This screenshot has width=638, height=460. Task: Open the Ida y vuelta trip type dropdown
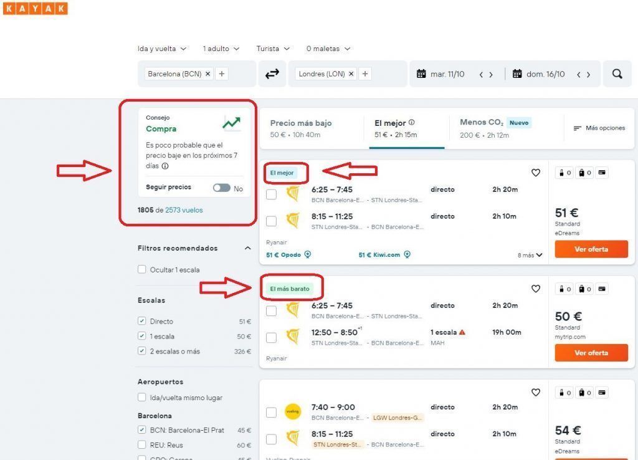pos(162,49)
